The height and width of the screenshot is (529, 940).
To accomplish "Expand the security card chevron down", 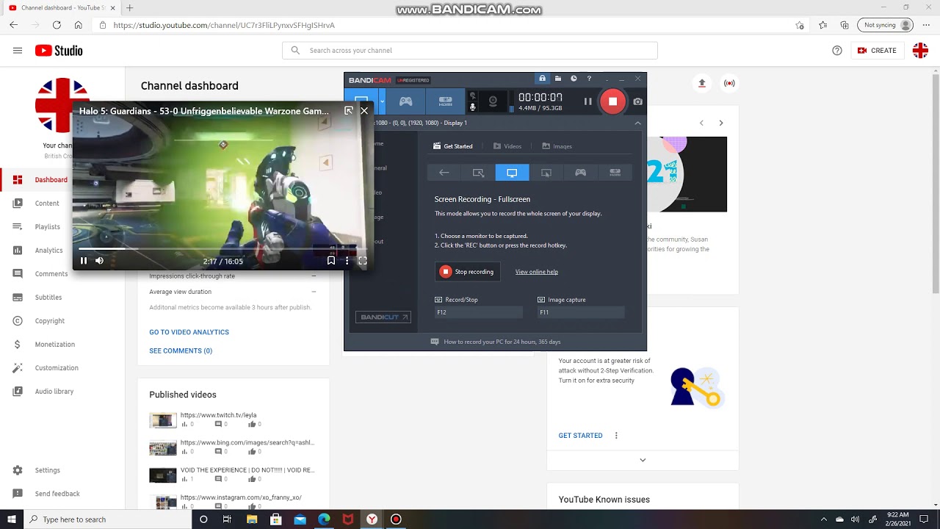I will [643, 460].
